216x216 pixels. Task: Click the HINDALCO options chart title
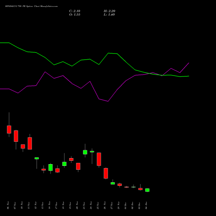(x=31, y=6)
